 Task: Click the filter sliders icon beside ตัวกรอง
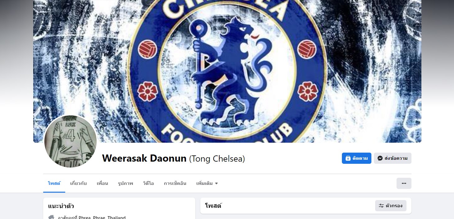[x=381, y=206]
